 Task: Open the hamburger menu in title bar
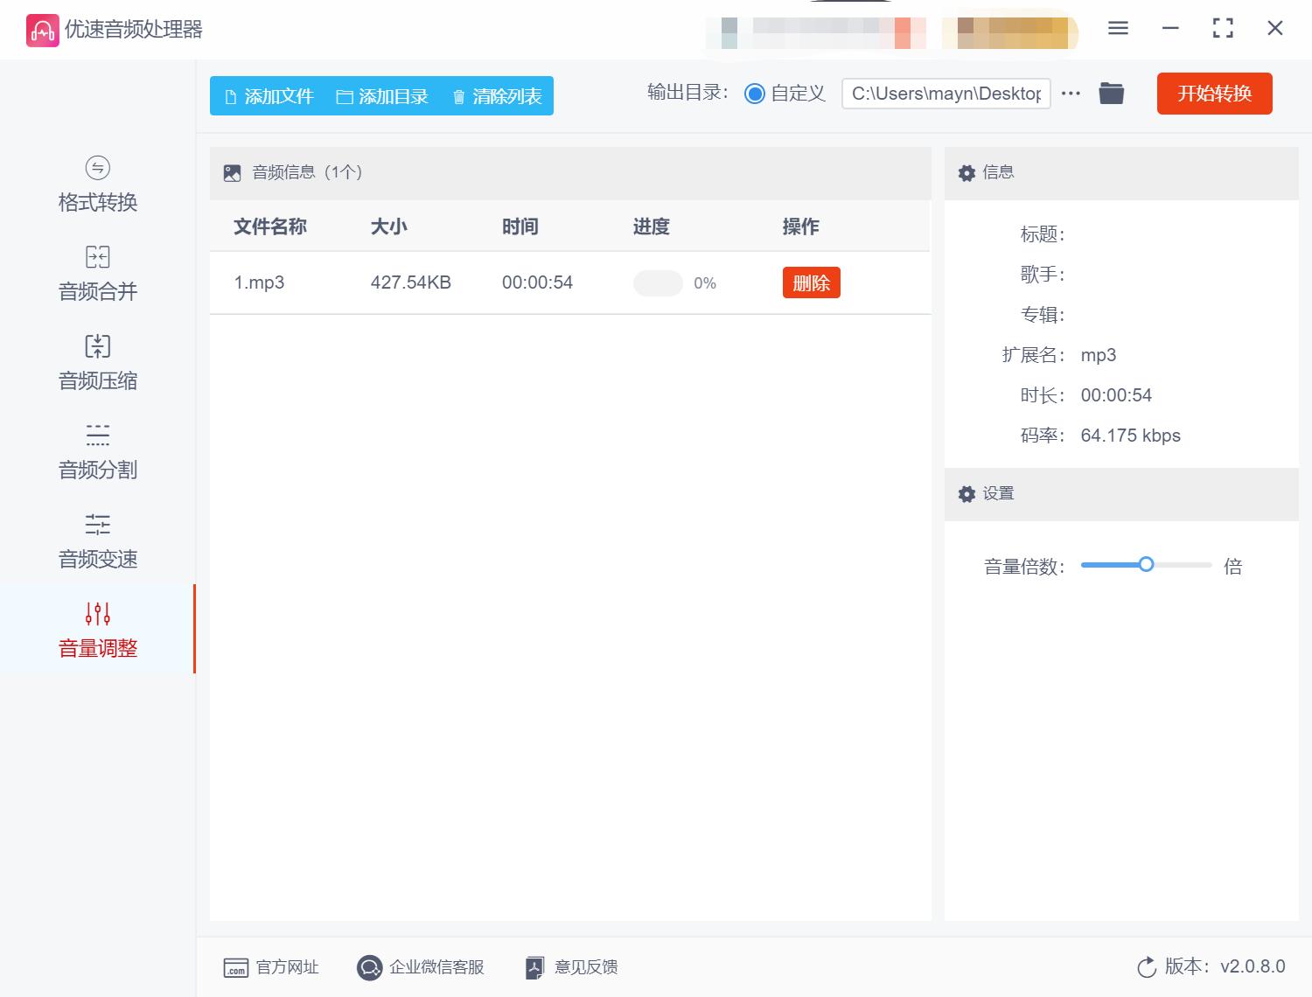tap(1117, 28)
